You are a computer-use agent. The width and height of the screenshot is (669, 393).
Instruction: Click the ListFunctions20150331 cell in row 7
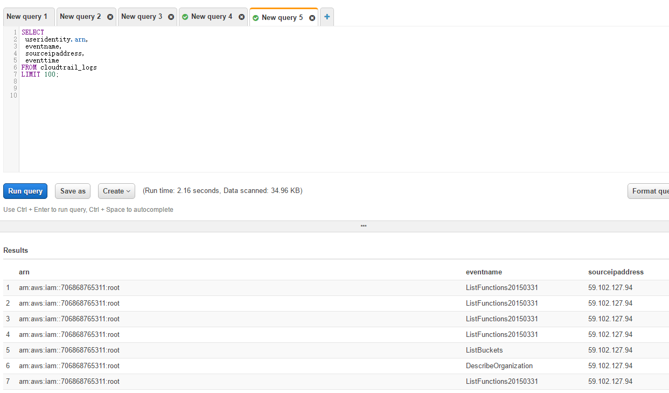502,382
